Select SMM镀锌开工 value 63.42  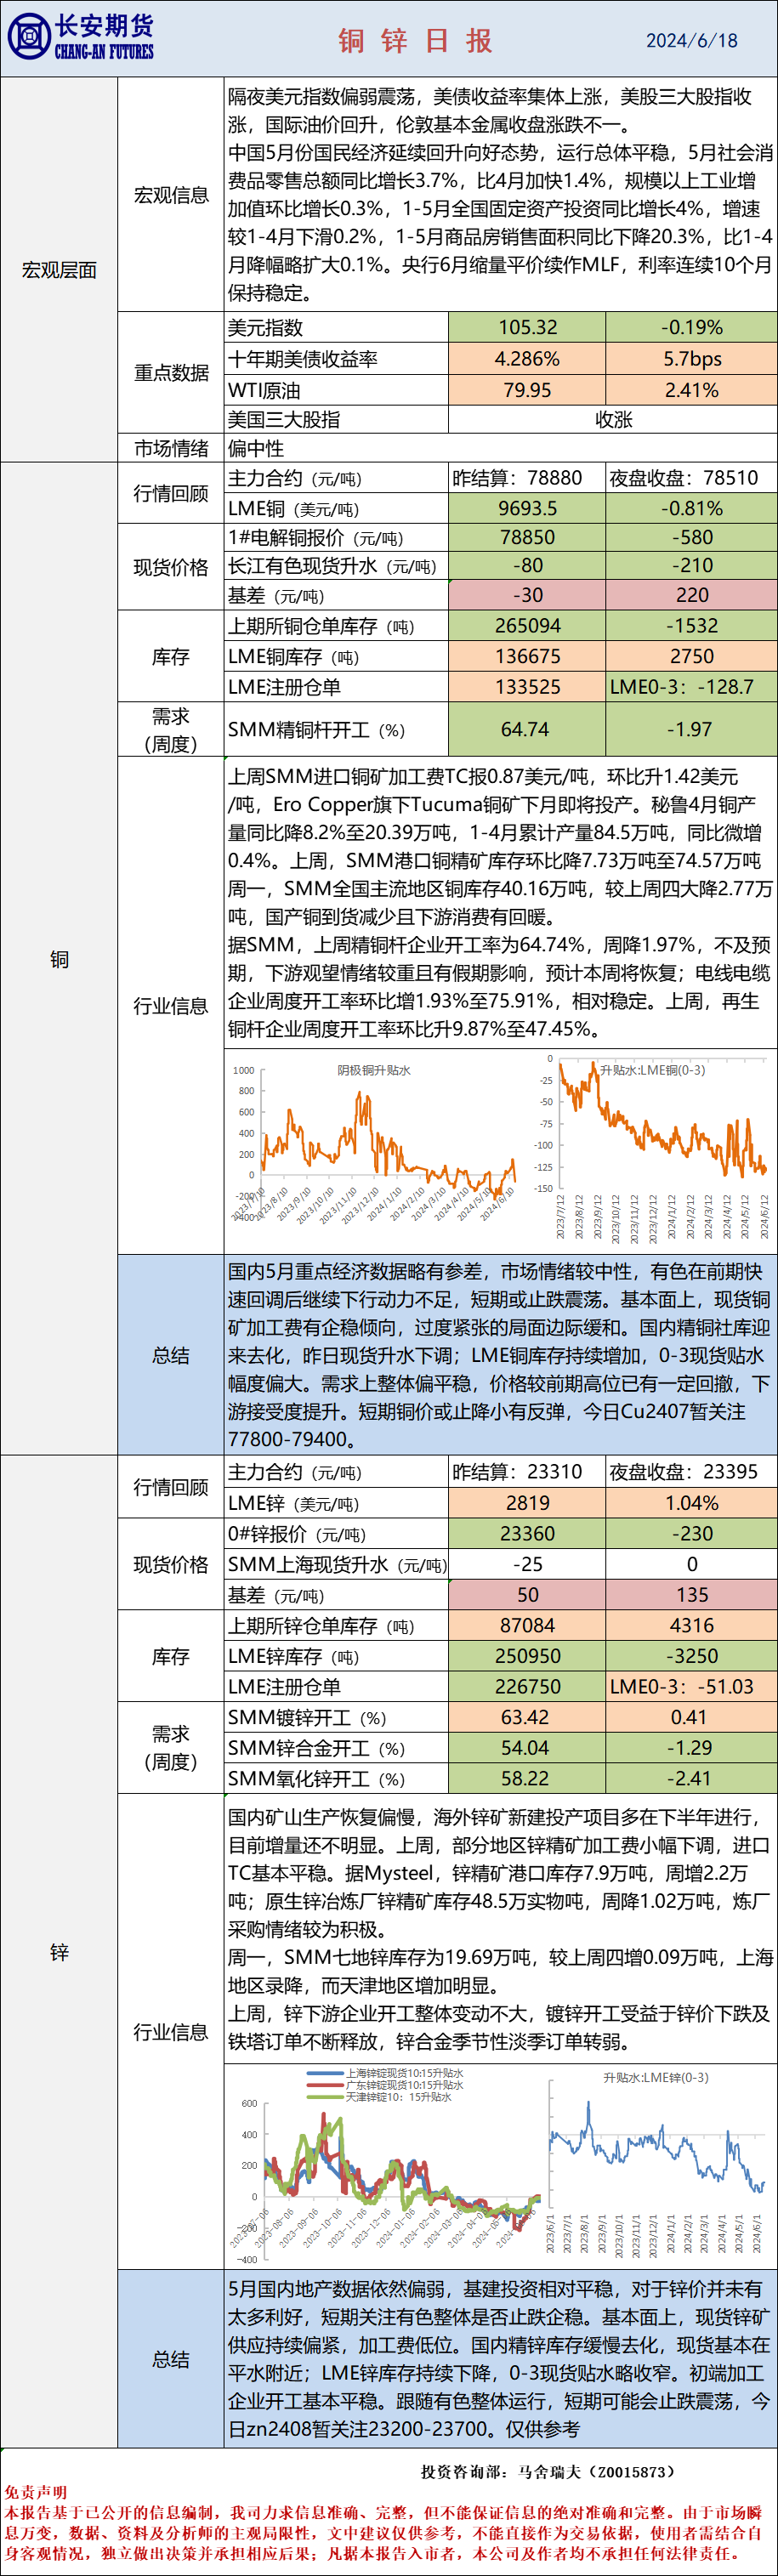point(527,1717)
